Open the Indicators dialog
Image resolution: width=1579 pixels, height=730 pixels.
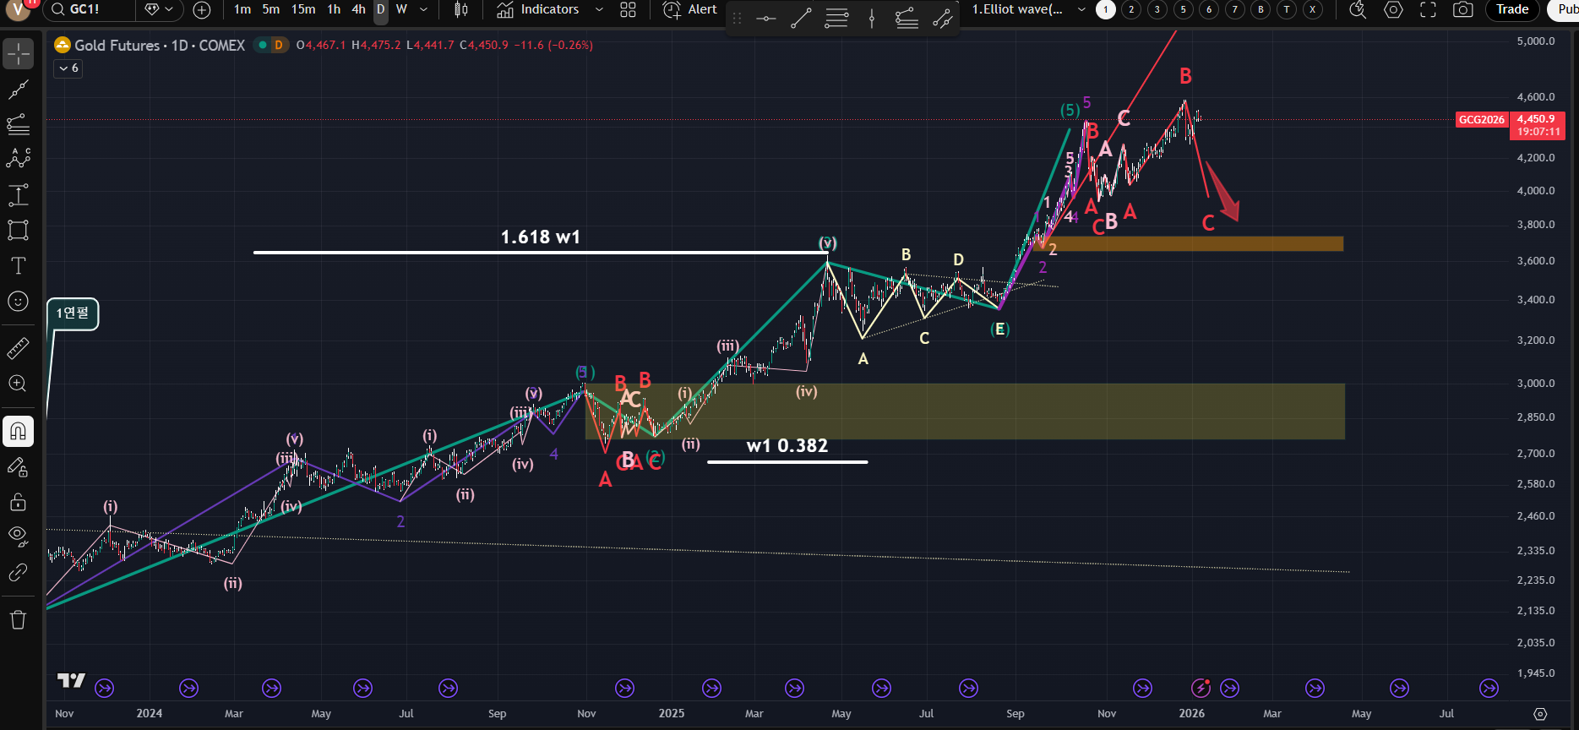[x=538, y=10]
